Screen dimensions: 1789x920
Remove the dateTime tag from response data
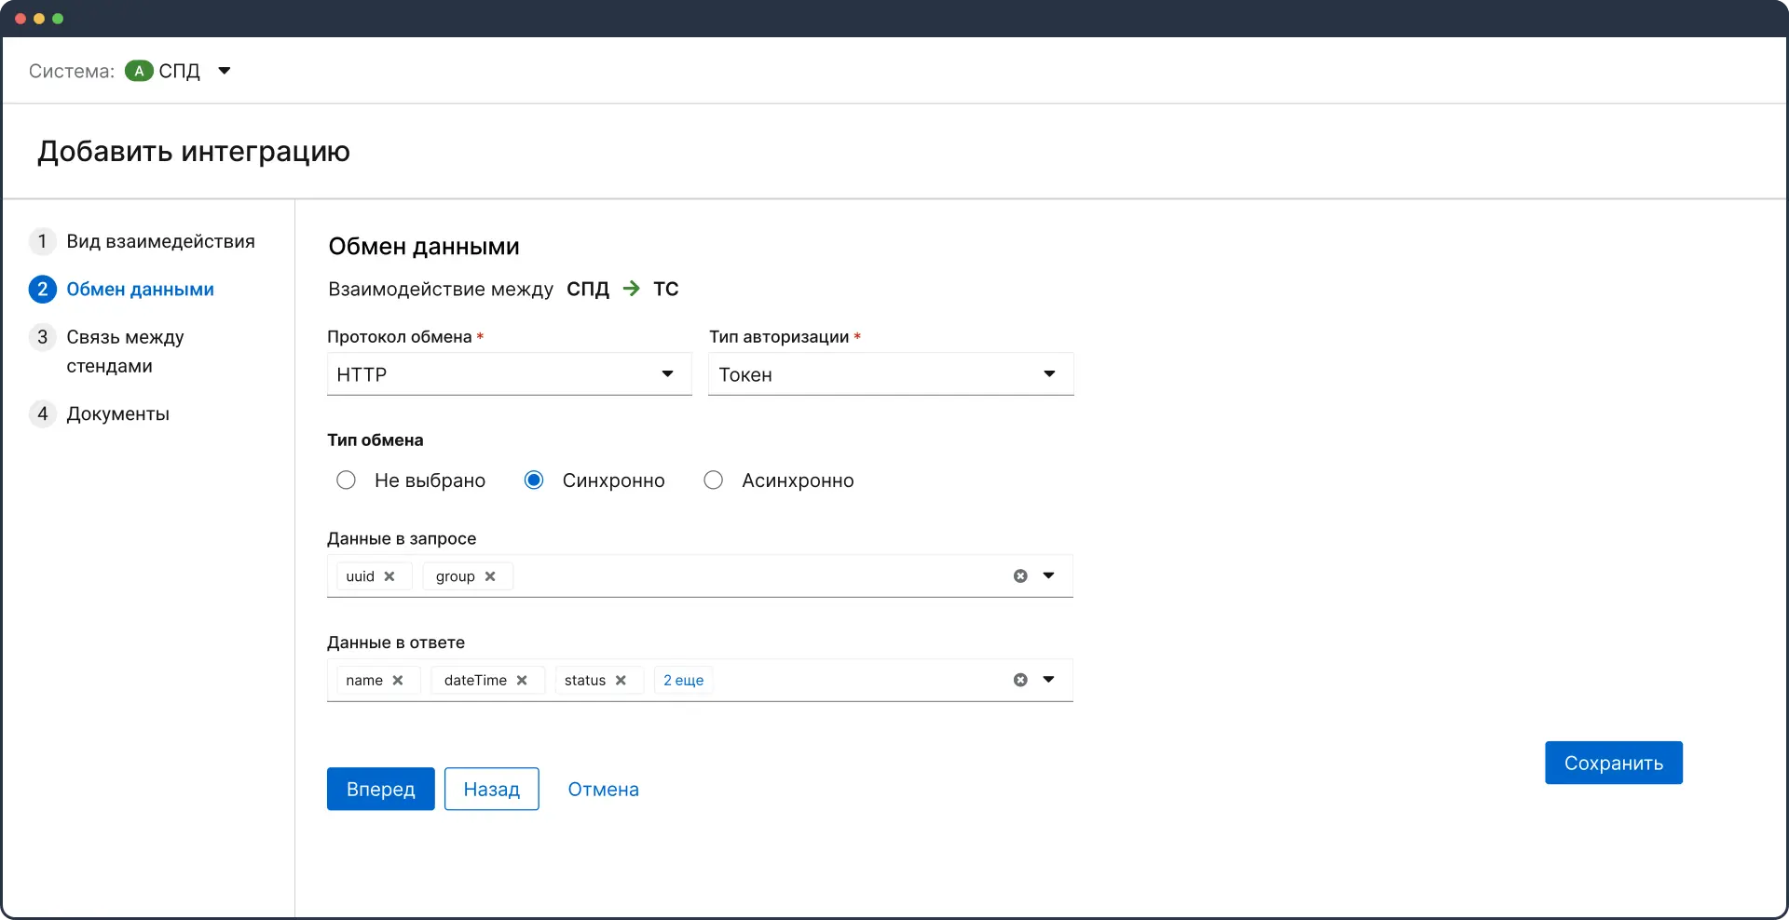(522, 681)
